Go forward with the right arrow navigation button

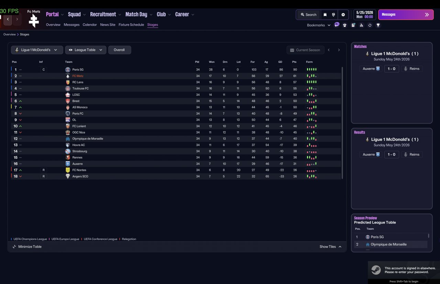pyautogui.click(x=17, y=19)
